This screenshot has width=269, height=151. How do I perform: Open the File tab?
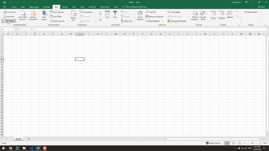click(x=5, y=7)
